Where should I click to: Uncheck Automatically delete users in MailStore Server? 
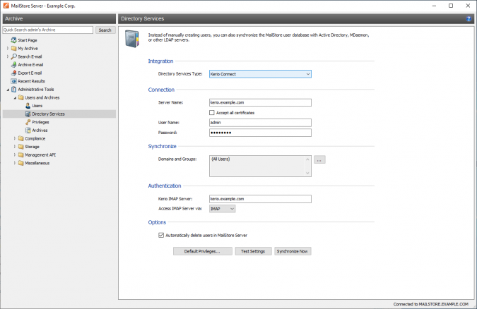[161, 235]
